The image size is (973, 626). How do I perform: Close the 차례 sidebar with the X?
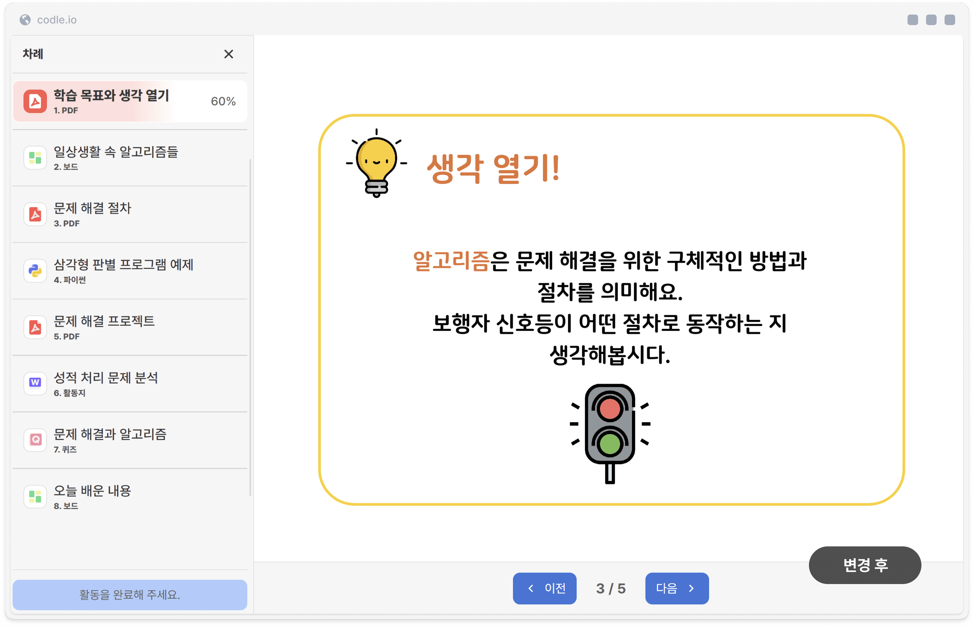click(229, 54)
